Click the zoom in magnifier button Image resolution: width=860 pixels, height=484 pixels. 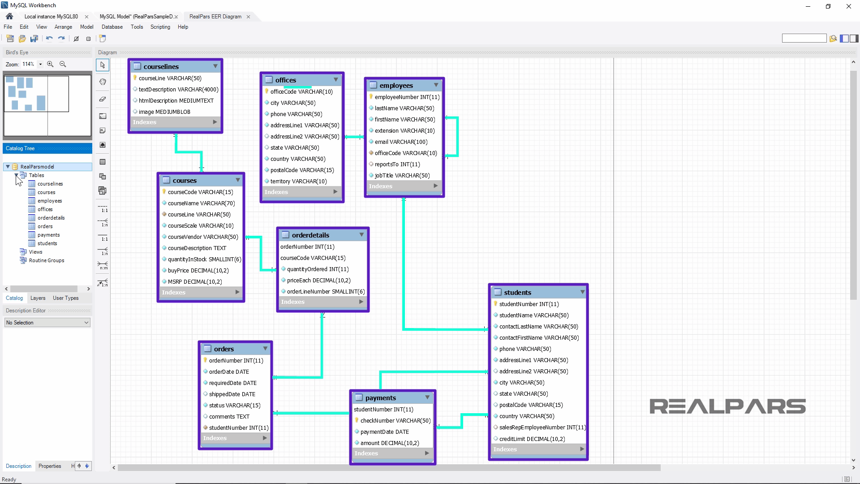(x=50, y=64)
